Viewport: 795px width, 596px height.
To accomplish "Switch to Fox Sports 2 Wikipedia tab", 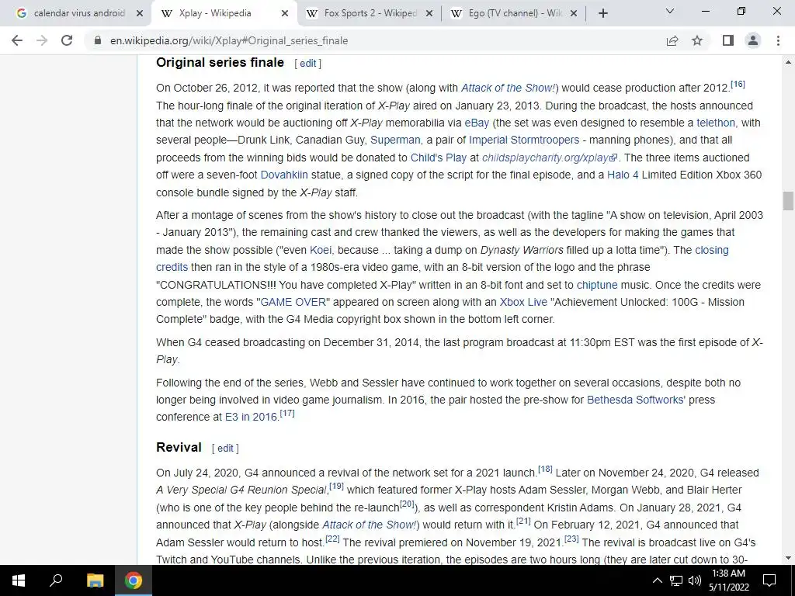I will click(x=370, y=14).
